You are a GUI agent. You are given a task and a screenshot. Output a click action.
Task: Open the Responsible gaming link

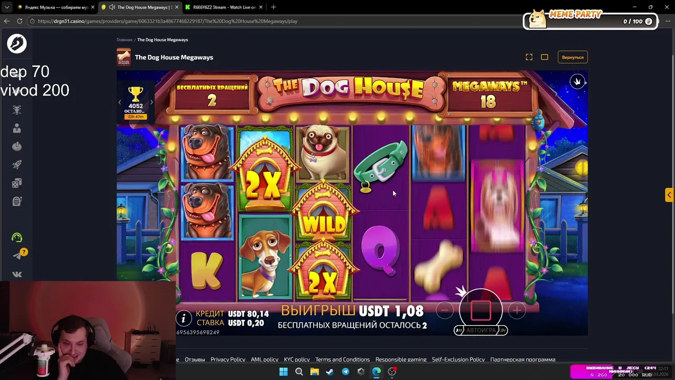click(x=401, y=359)
